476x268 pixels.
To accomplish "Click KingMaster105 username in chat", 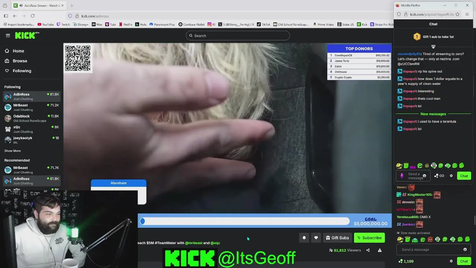I will pyautogui.click(x=419, y=195).
